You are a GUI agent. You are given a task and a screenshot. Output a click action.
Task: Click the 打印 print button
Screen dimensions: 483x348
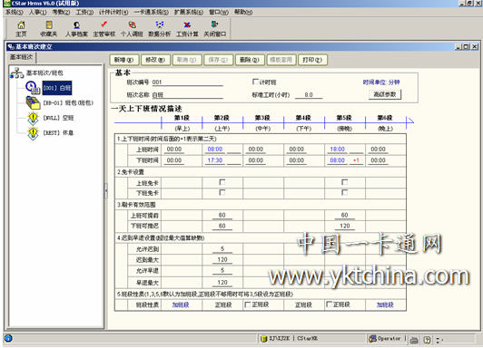[x=312, y=60]
